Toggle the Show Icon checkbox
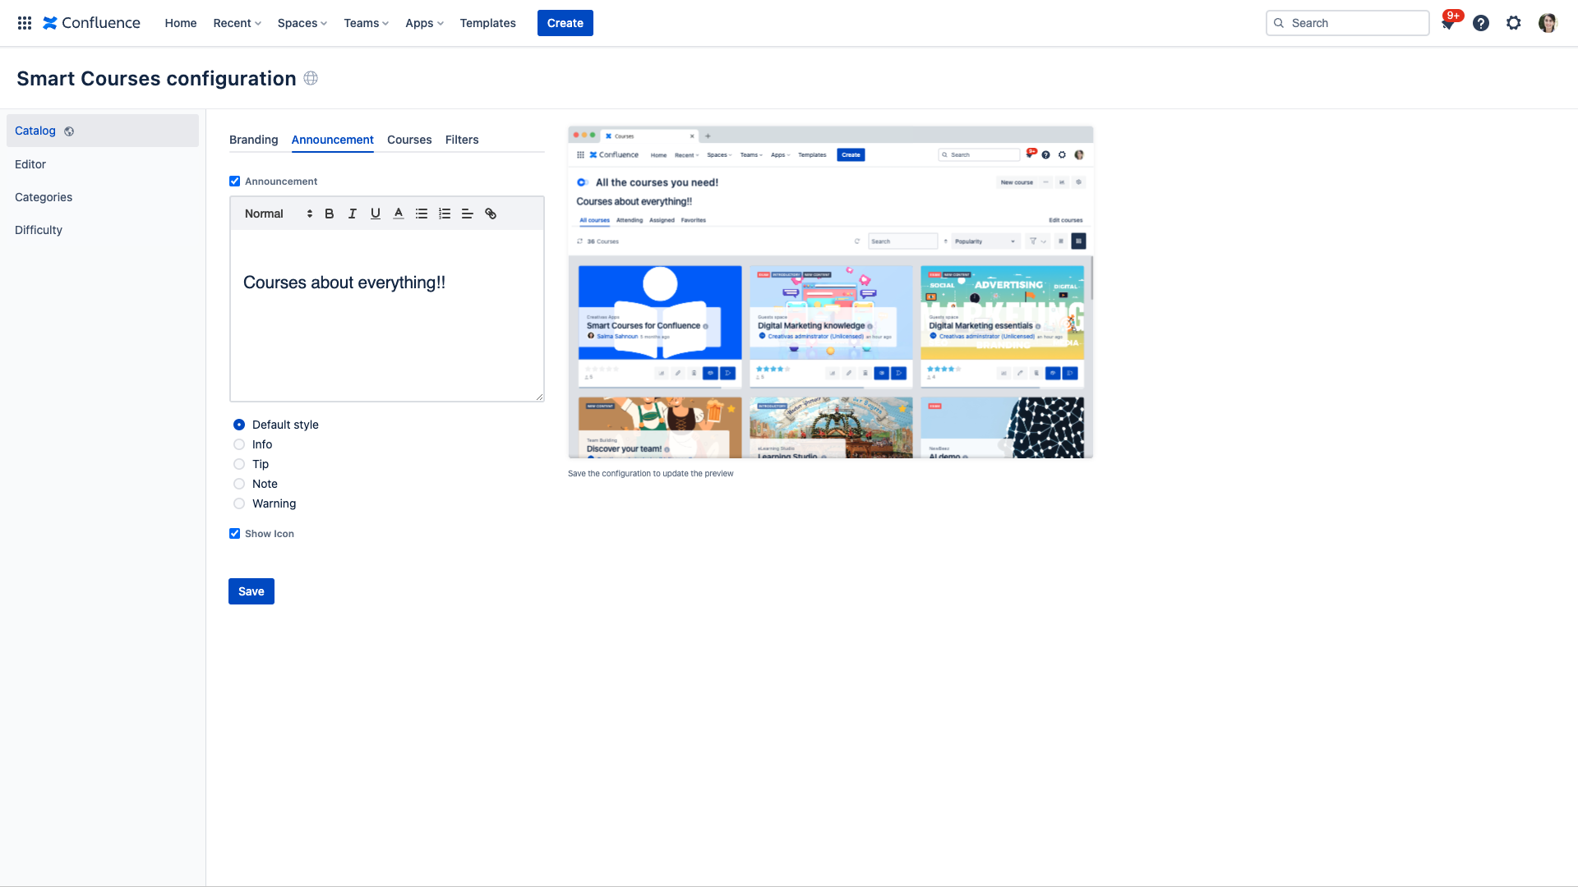The height and width of the screenshot is (887, 1578). coord(235,534)
